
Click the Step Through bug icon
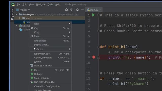pyautogui.click(x=32, y=78)
